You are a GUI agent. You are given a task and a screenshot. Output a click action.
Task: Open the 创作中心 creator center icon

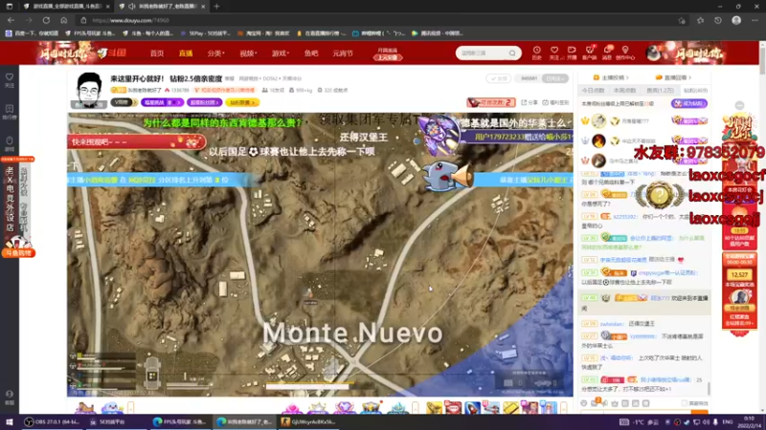[x=625, y=51]
